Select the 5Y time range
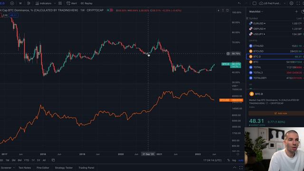304x171 pixels. tap(38, 161)
